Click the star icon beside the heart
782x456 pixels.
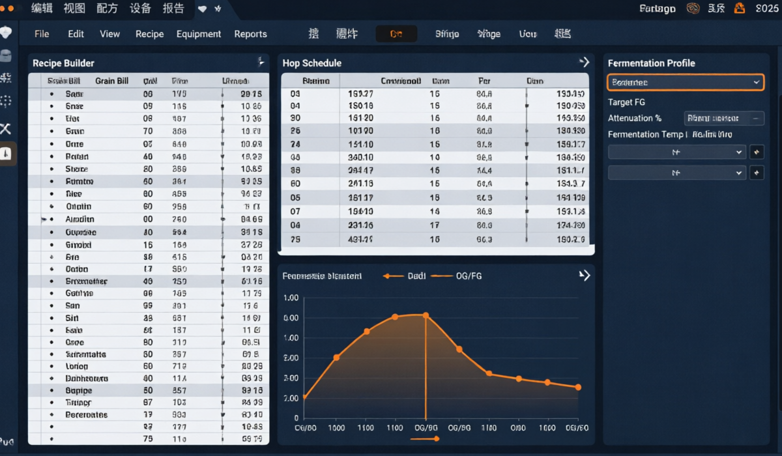click(x=218, y=9)
